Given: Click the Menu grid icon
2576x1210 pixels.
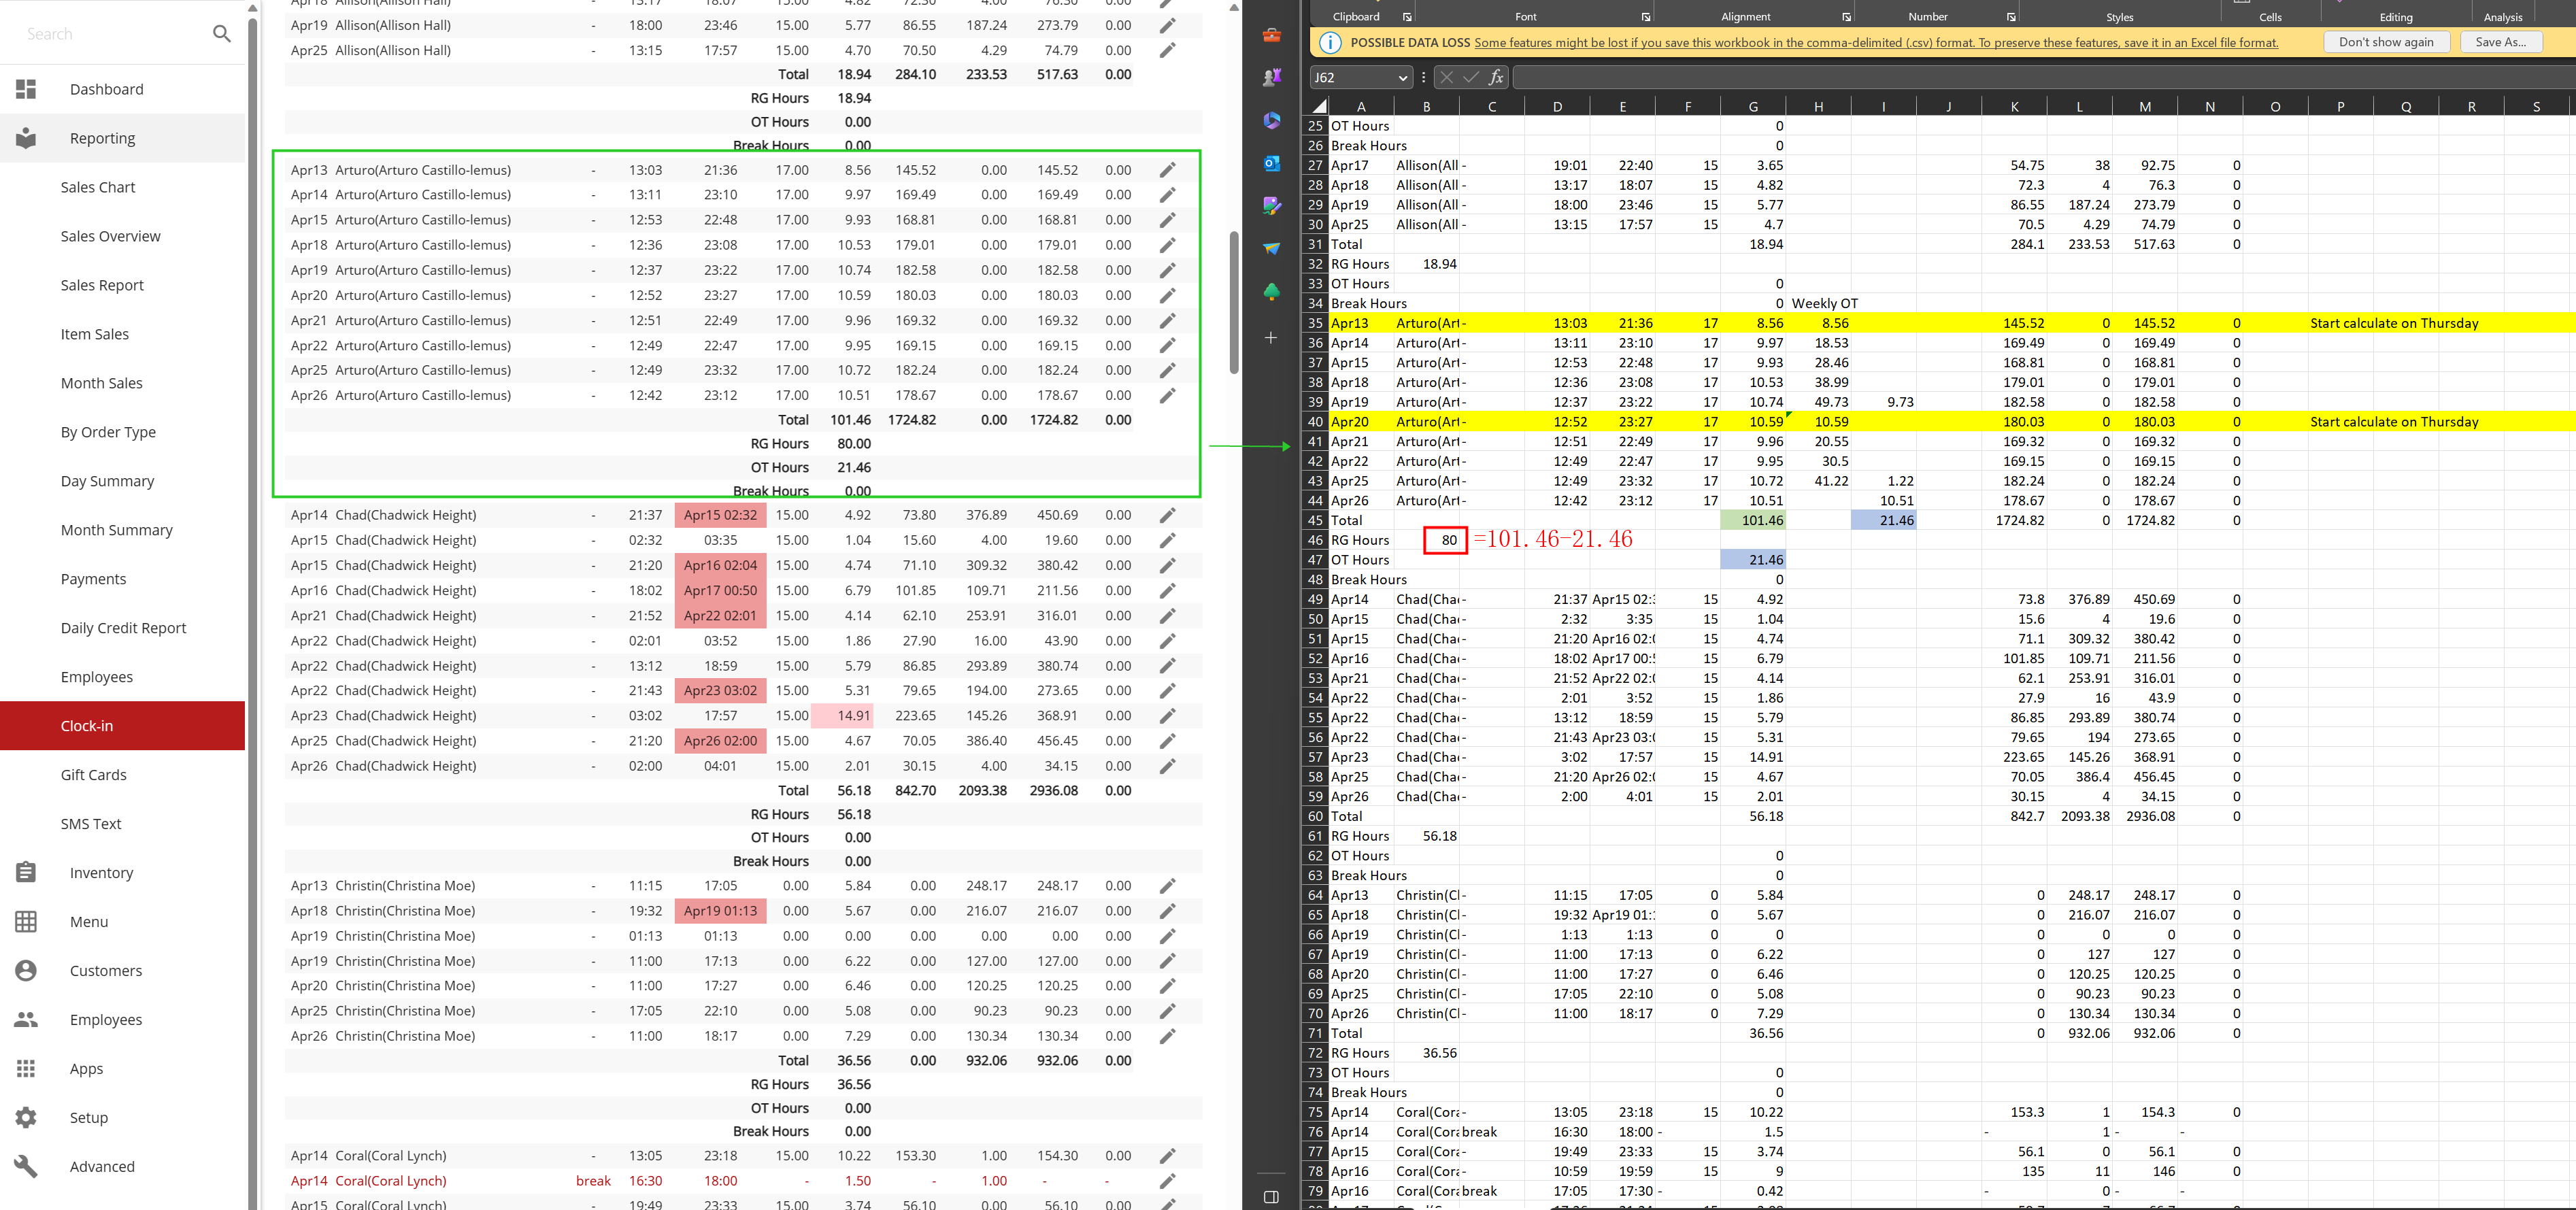Looking at the screenshot, I should (x=26, y=921).
